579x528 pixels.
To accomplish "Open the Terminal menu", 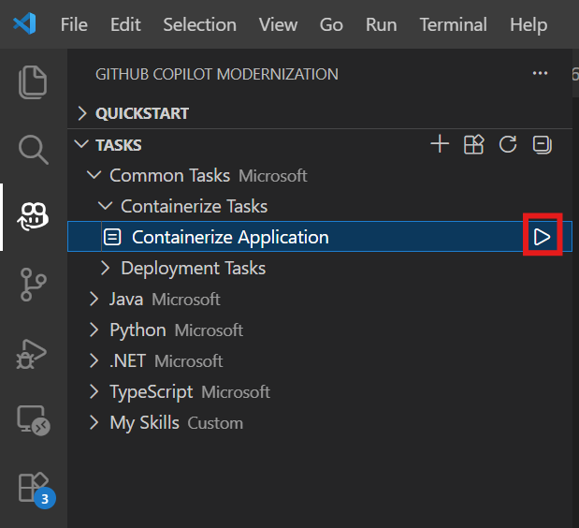I will pos(453,24).
